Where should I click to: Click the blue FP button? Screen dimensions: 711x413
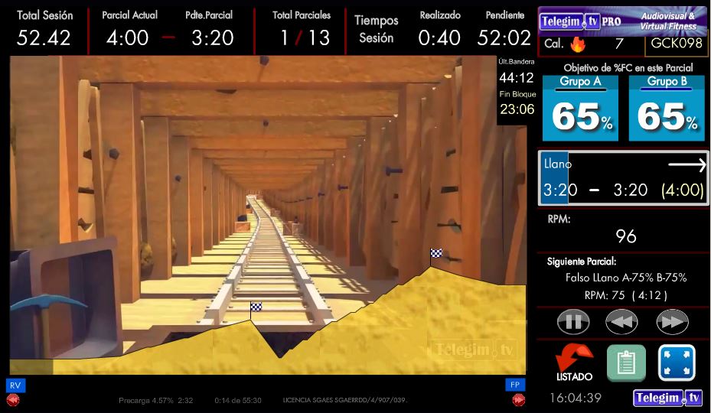515,385
